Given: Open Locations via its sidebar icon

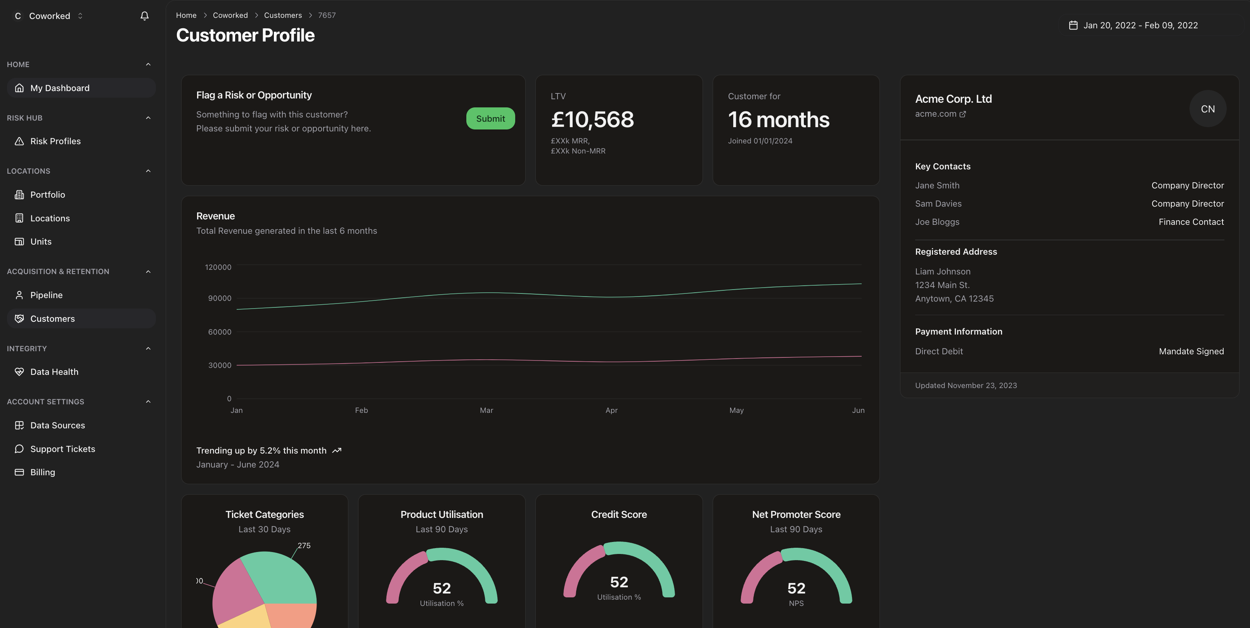Looking at the screenshot, I should [19, 218].
